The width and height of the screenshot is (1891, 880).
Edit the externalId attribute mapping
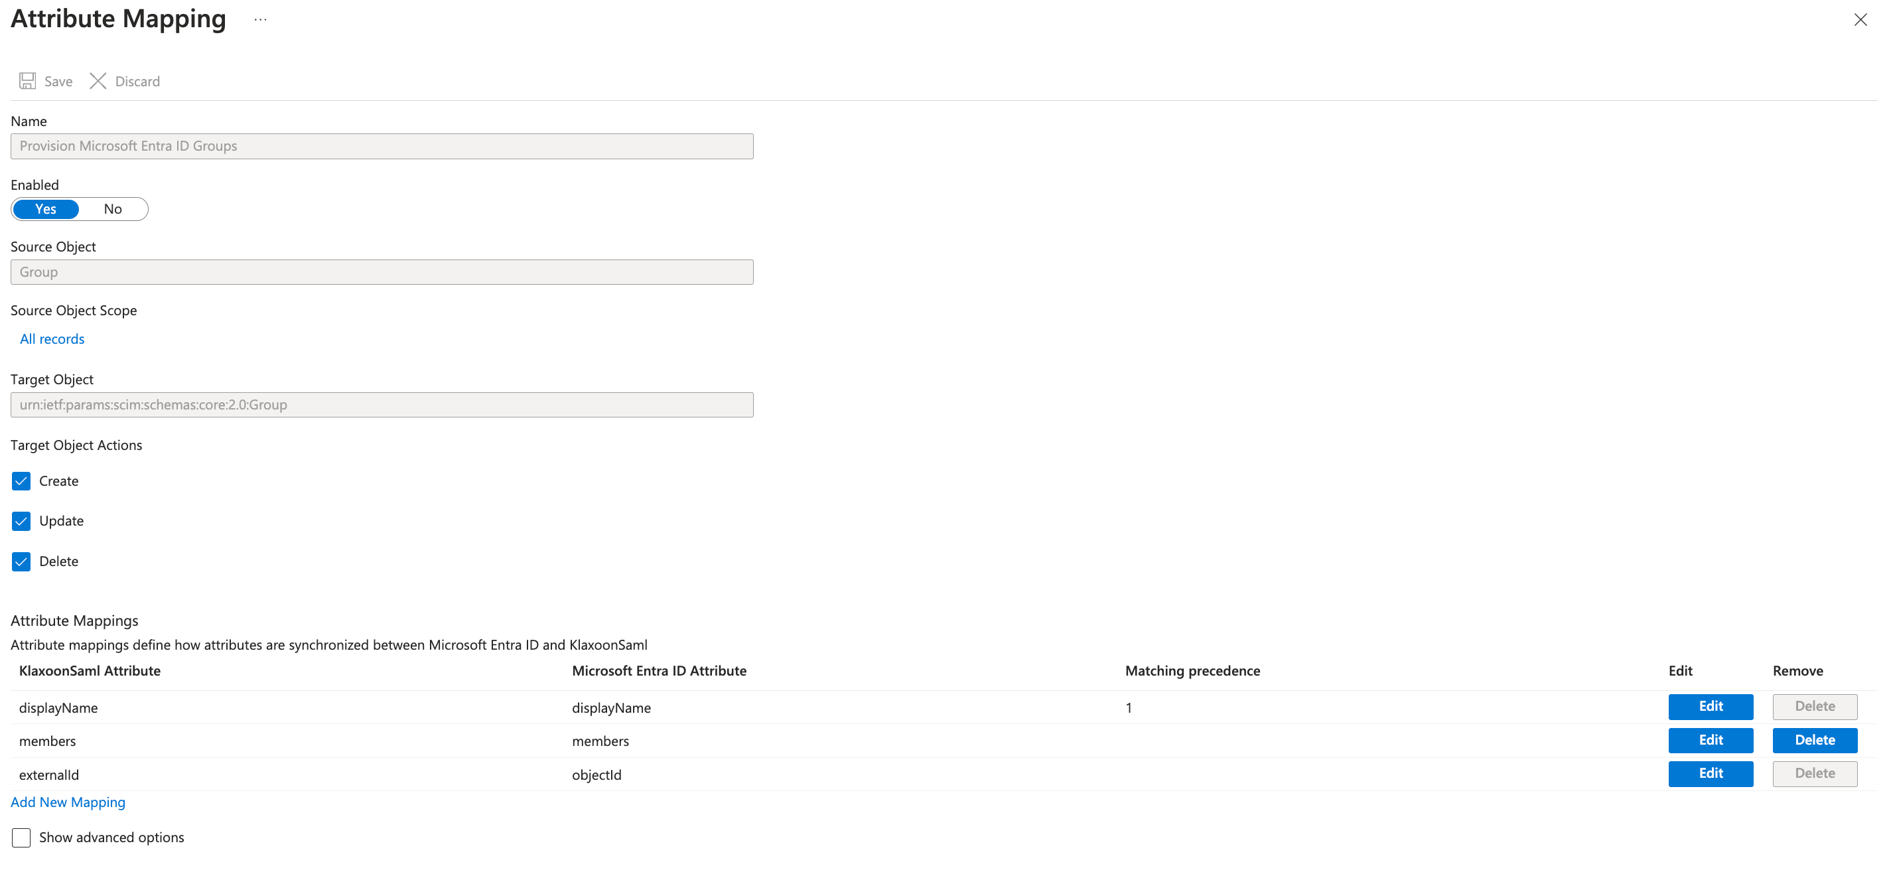[x=1710, y=774]
